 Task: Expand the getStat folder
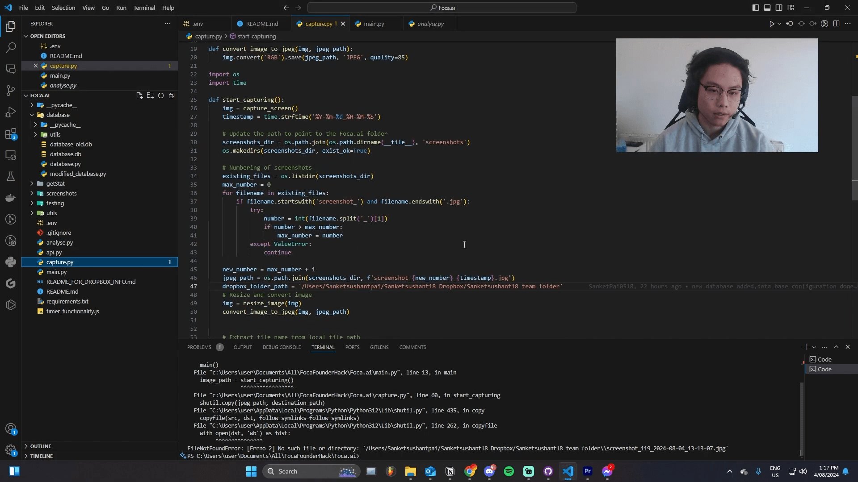tap(32, 184)
